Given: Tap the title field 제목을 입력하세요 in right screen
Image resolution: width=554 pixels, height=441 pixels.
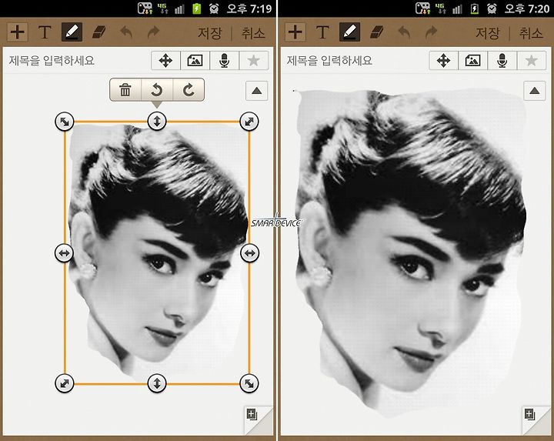Looking at the screenshot, I should click(x=329, y=61).
